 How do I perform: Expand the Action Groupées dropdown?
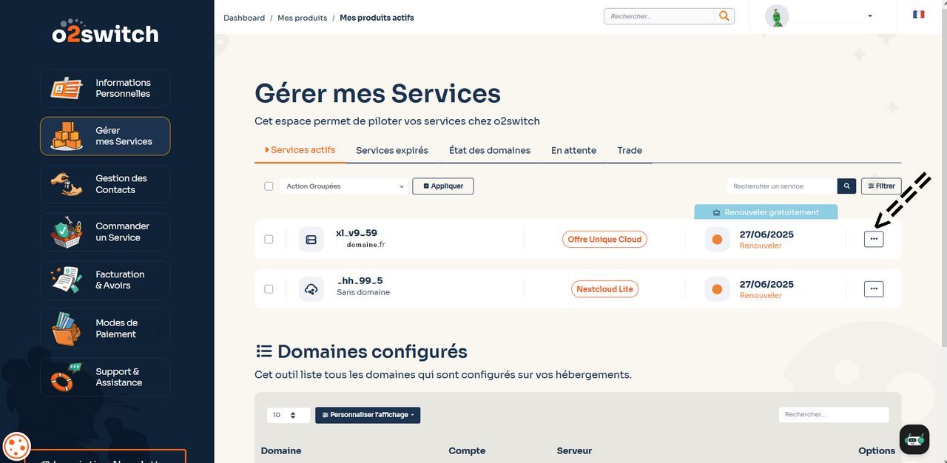345,186
